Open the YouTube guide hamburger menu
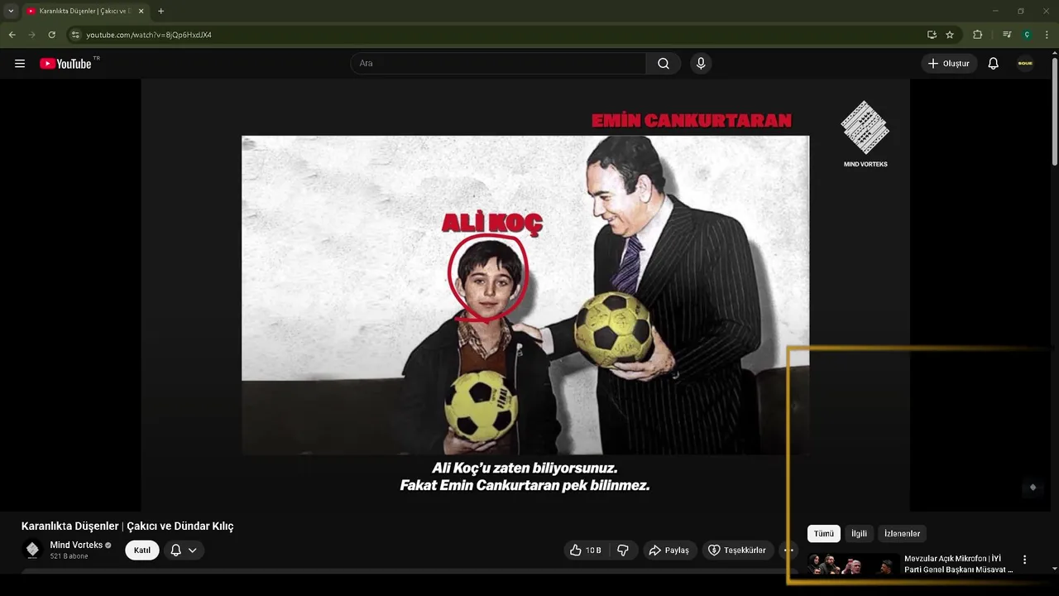Screen dimensions: 1059x596 [x=20, y=64]
